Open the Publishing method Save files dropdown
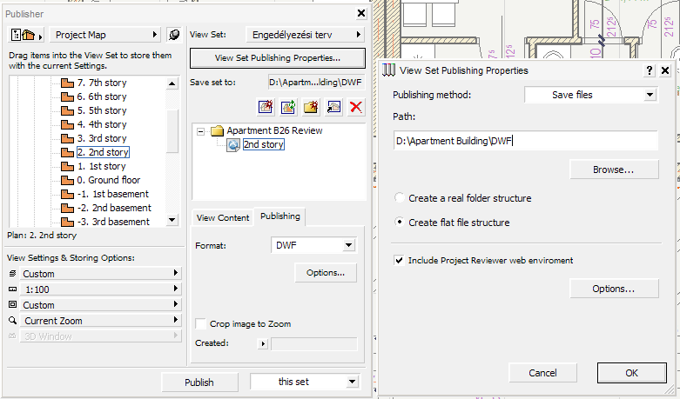 [x=591, y=95]
